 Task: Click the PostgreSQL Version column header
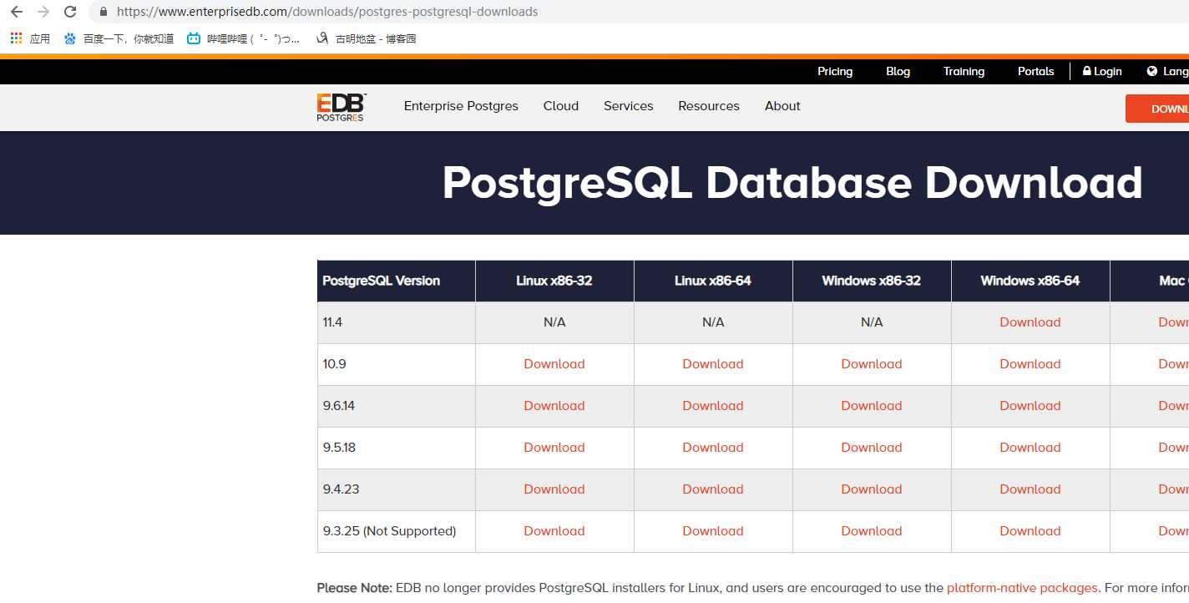click(397, 281)
